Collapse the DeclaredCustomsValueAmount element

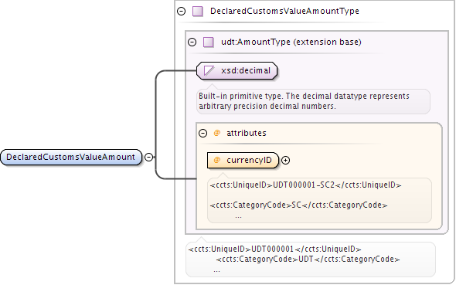pyautogui.click(x=148, y=157)
